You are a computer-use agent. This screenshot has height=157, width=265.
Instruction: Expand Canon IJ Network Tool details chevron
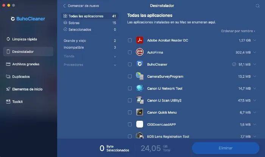click(x=255, y=88)
